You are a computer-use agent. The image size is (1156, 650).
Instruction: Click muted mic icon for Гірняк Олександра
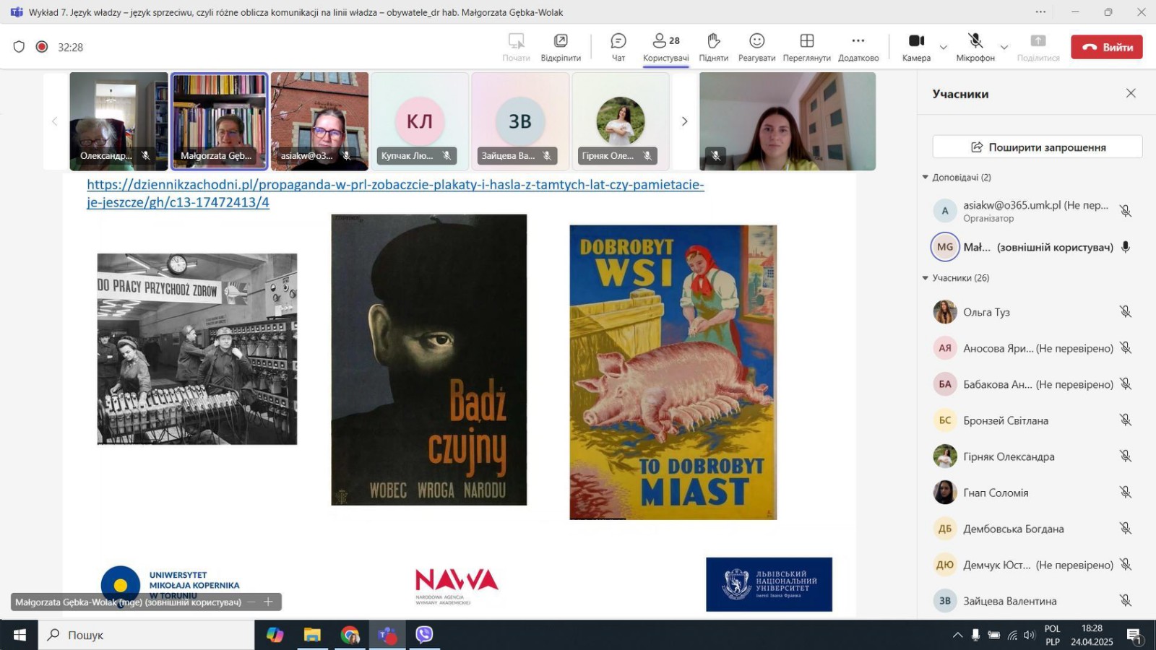click(x=1125, y=456)
